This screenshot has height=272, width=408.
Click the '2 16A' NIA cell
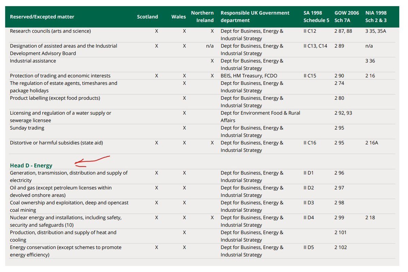pyautogui.click(x=372, y=143)
